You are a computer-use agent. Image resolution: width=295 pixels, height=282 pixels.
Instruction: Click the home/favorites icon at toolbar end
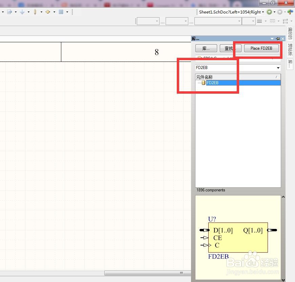point(290,12)
